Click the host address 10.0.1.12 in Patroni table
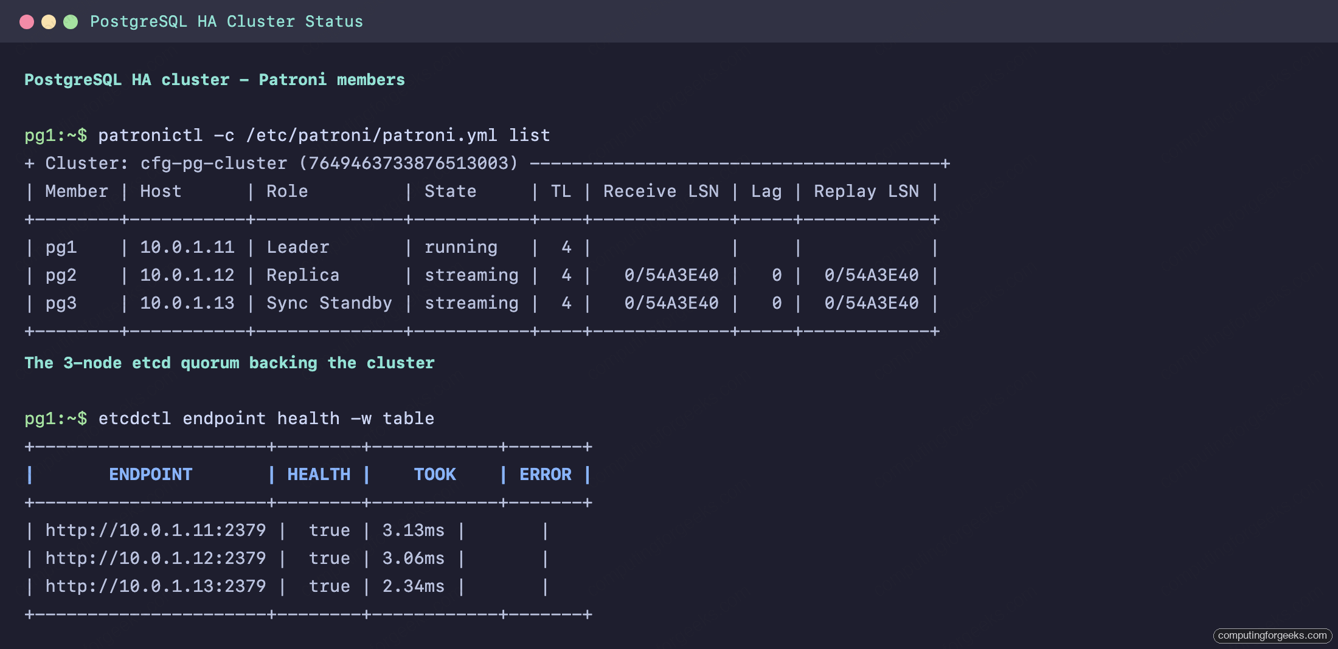The height and width of the screenshot is (649, 1338). [x=187, y=275]
